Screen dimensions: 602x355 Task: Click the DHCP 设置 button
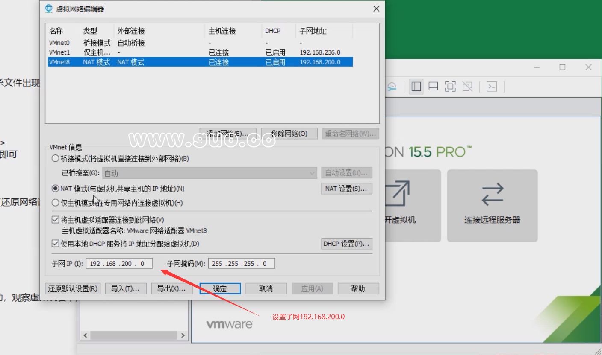(346, 244)
